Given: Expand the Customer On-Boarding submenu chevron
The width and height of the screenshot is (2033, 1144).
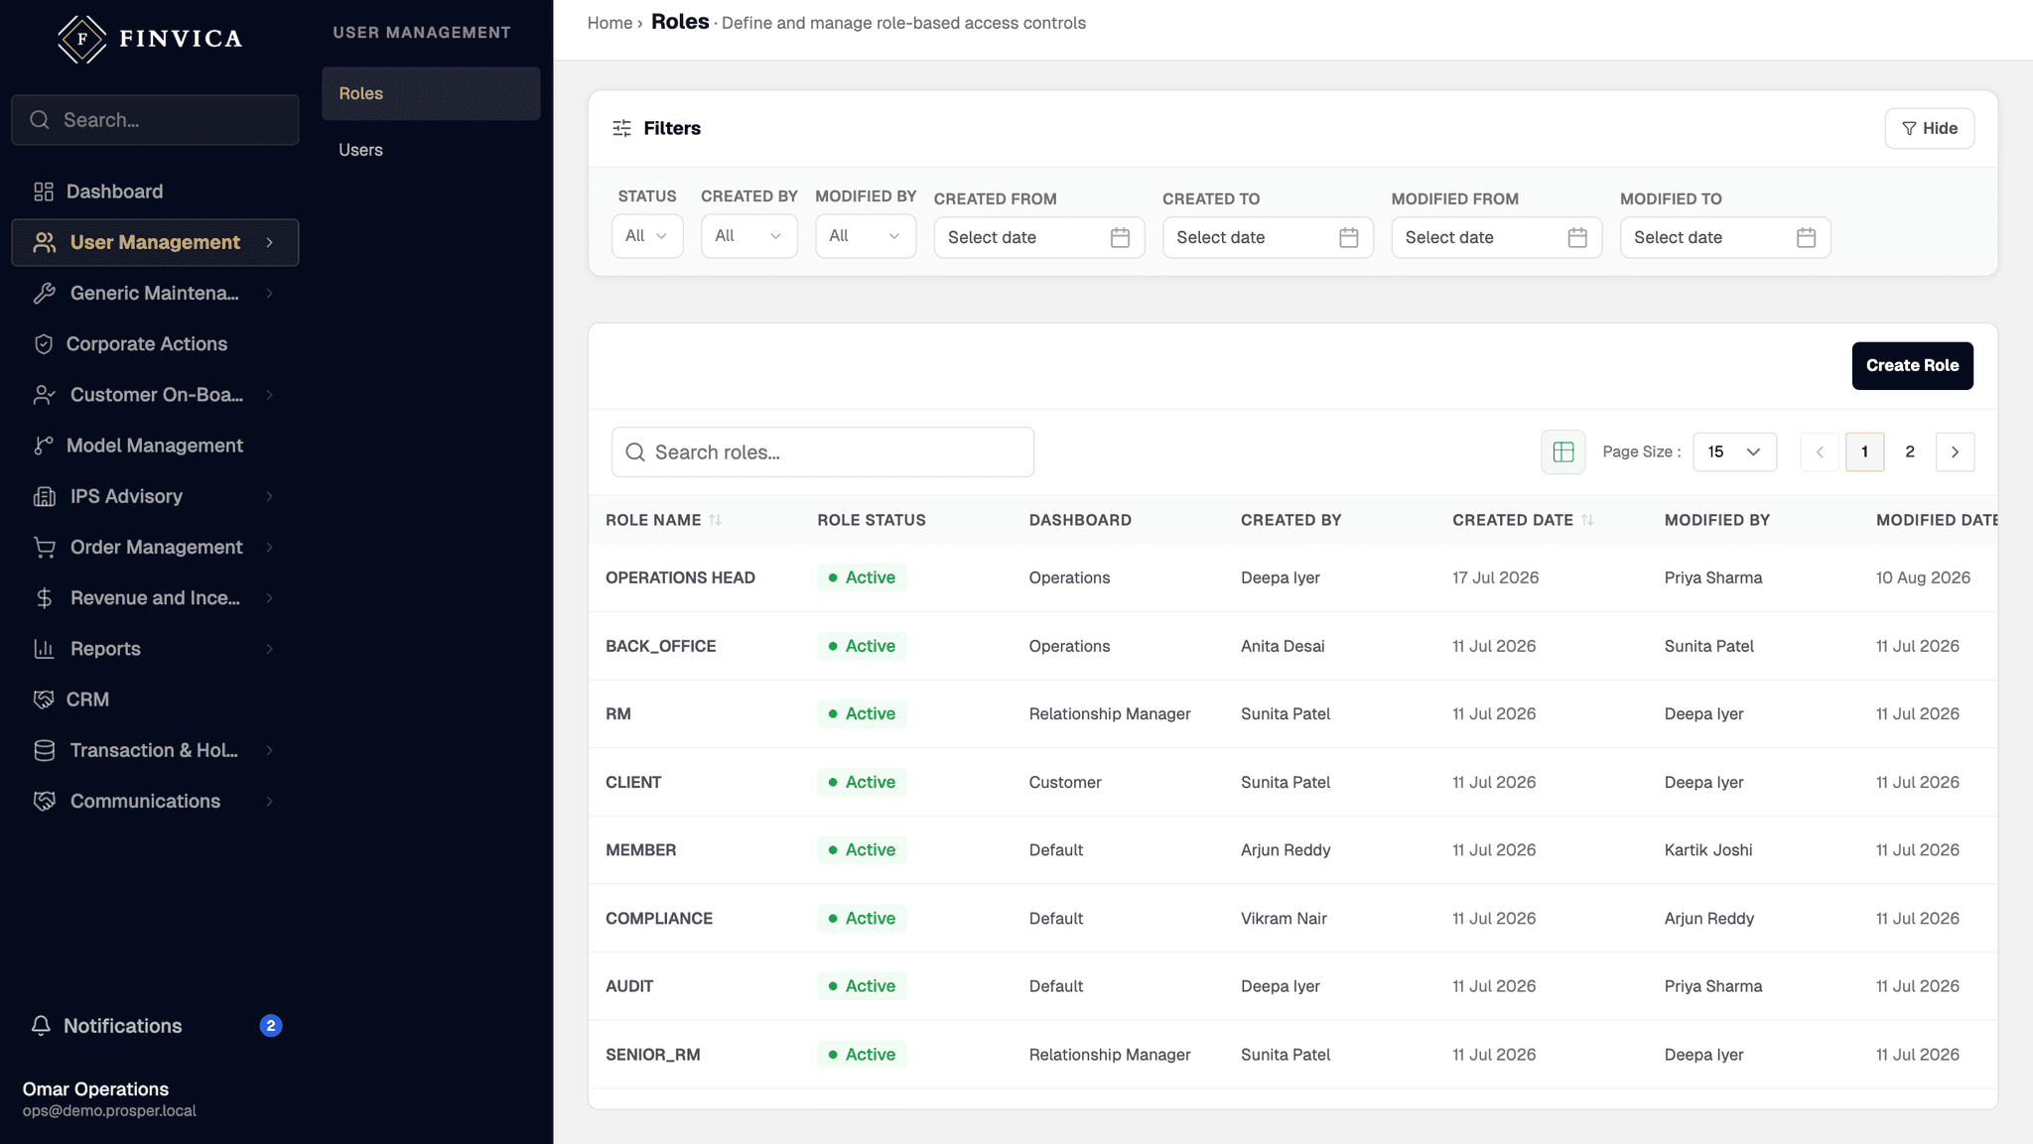Looking at the screenshot, I should click(x=269, y=395).
